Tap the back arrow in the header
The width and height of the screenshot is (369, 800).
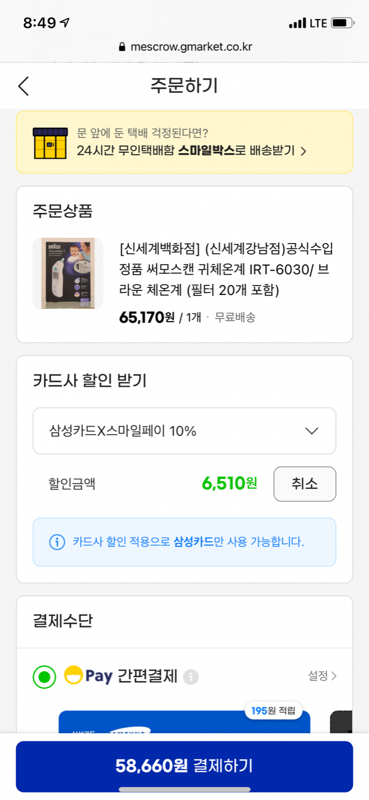pyautogui.click(x=23, y=86)
